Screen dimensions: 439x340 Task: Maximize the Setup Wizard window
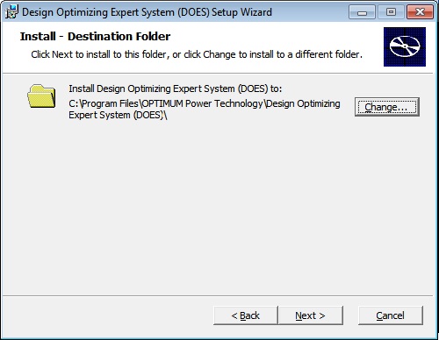point(391,12)
